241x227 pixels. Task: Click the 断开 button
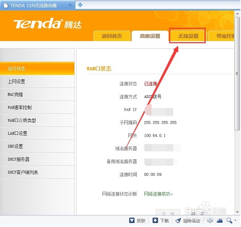197,213
